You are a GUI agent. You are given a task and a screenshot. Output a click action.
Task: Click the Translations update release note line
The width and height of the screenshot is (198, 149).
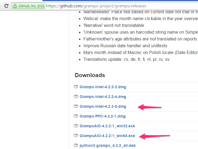(x=126, y=59)
